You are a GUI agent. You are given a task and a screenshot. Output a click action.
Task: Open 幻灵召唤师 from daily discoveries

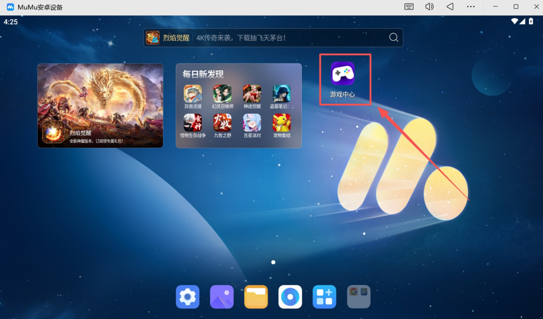click(x=222, y=93)
